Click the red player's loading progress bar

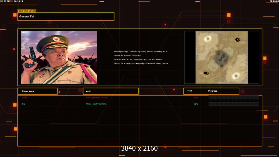(x=233, y=98)
